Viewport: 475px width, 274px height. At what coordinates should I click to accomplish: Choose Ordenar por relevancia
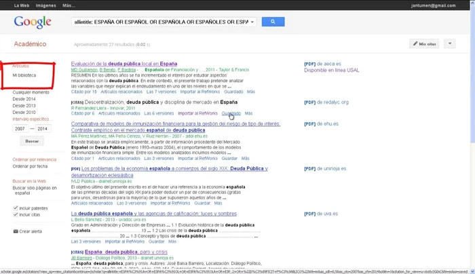[35, 159]
